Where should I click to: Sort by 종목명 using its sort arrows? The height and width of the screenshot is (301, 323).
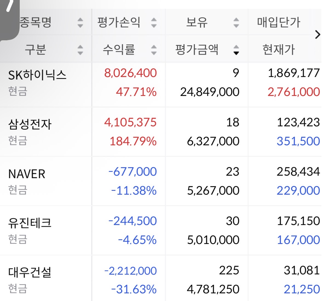tap(80, 22)
